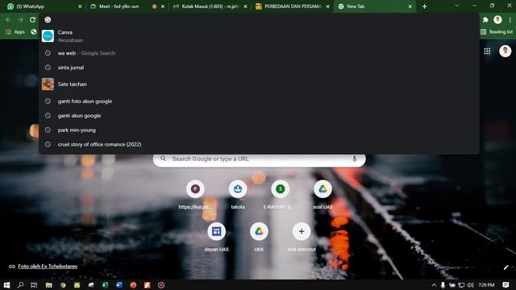The width and height of the screenshot is (516, 290).
Task: Open Windows taskbar search
Action: pos(20,284)
